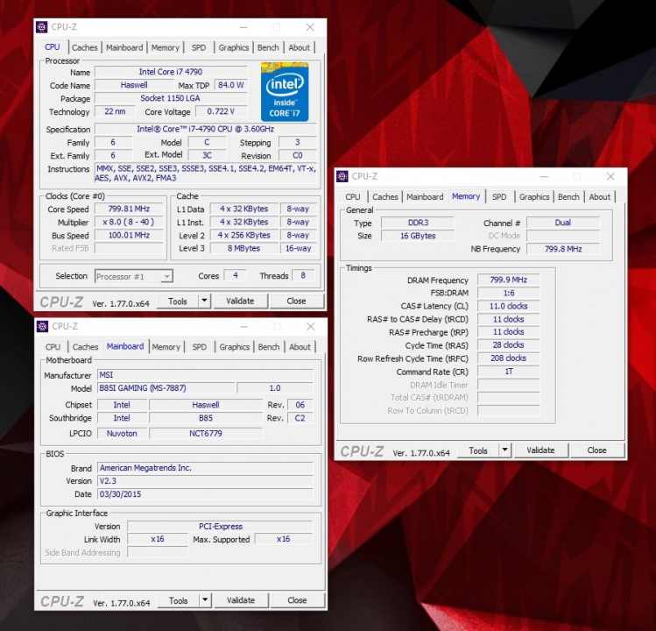656x631 pixels.
Task: Select SPD tab in the Mainboard window
Action: tap(200, 347)
